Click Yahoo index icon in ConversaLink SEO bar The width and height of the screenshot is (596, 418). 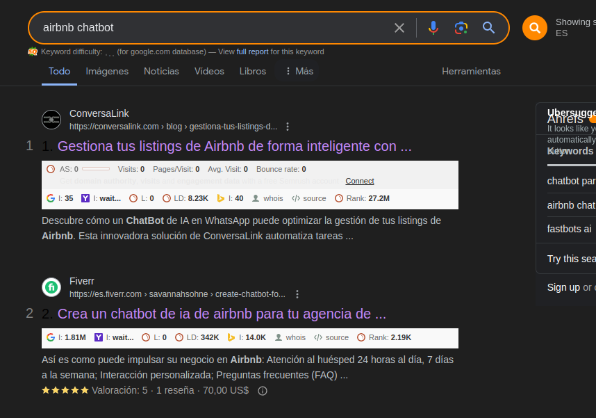85,198
